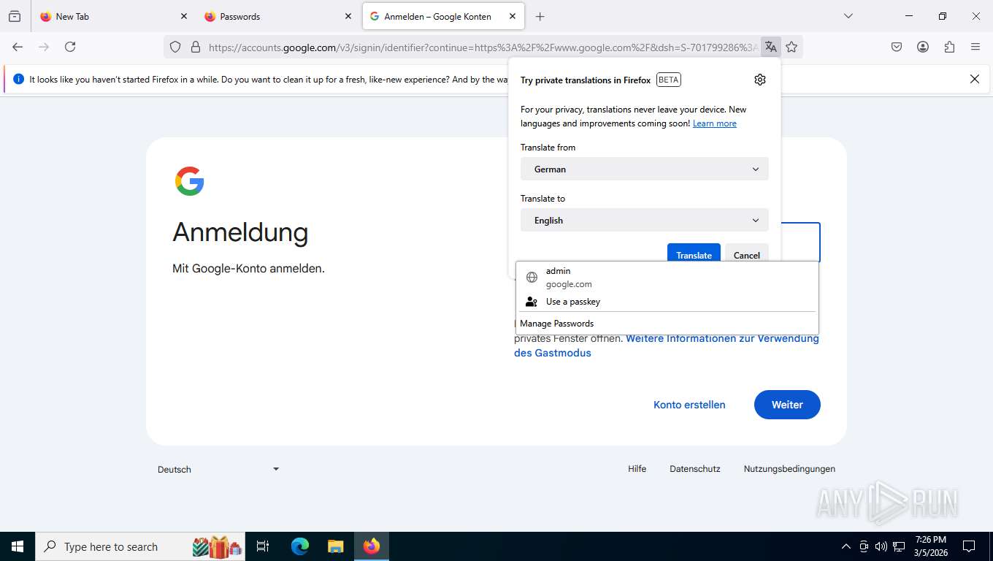Image resolution: width=993 pixels, height=561 pixels.
Task: Open the Hilfe link
Action: pos(637,469)
